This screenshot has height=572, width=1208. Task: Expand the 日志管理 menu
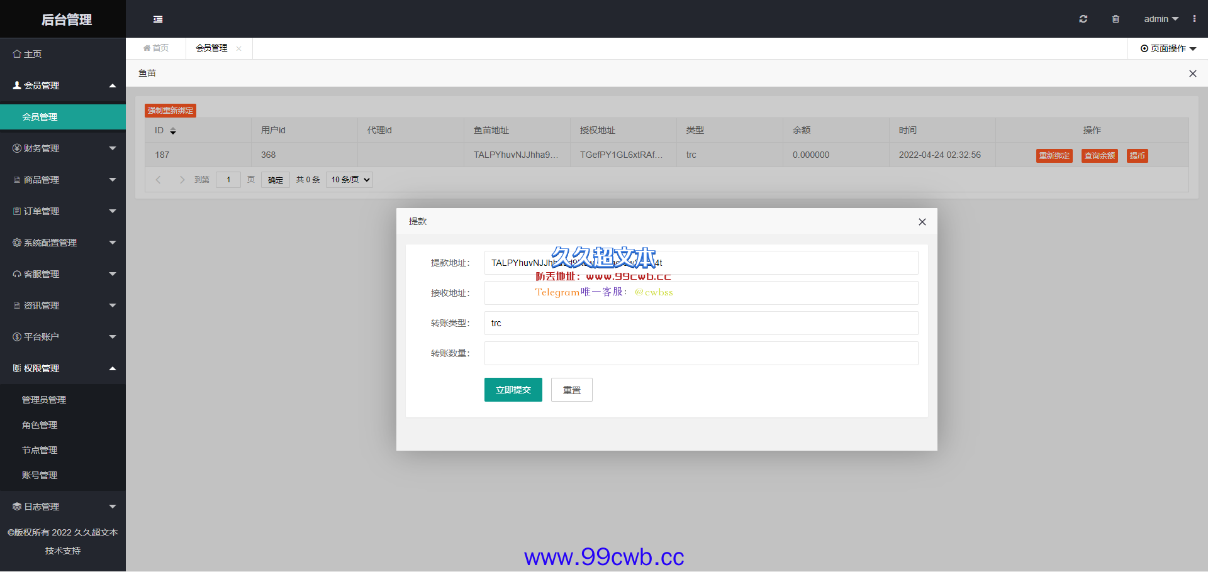(63, 507)
